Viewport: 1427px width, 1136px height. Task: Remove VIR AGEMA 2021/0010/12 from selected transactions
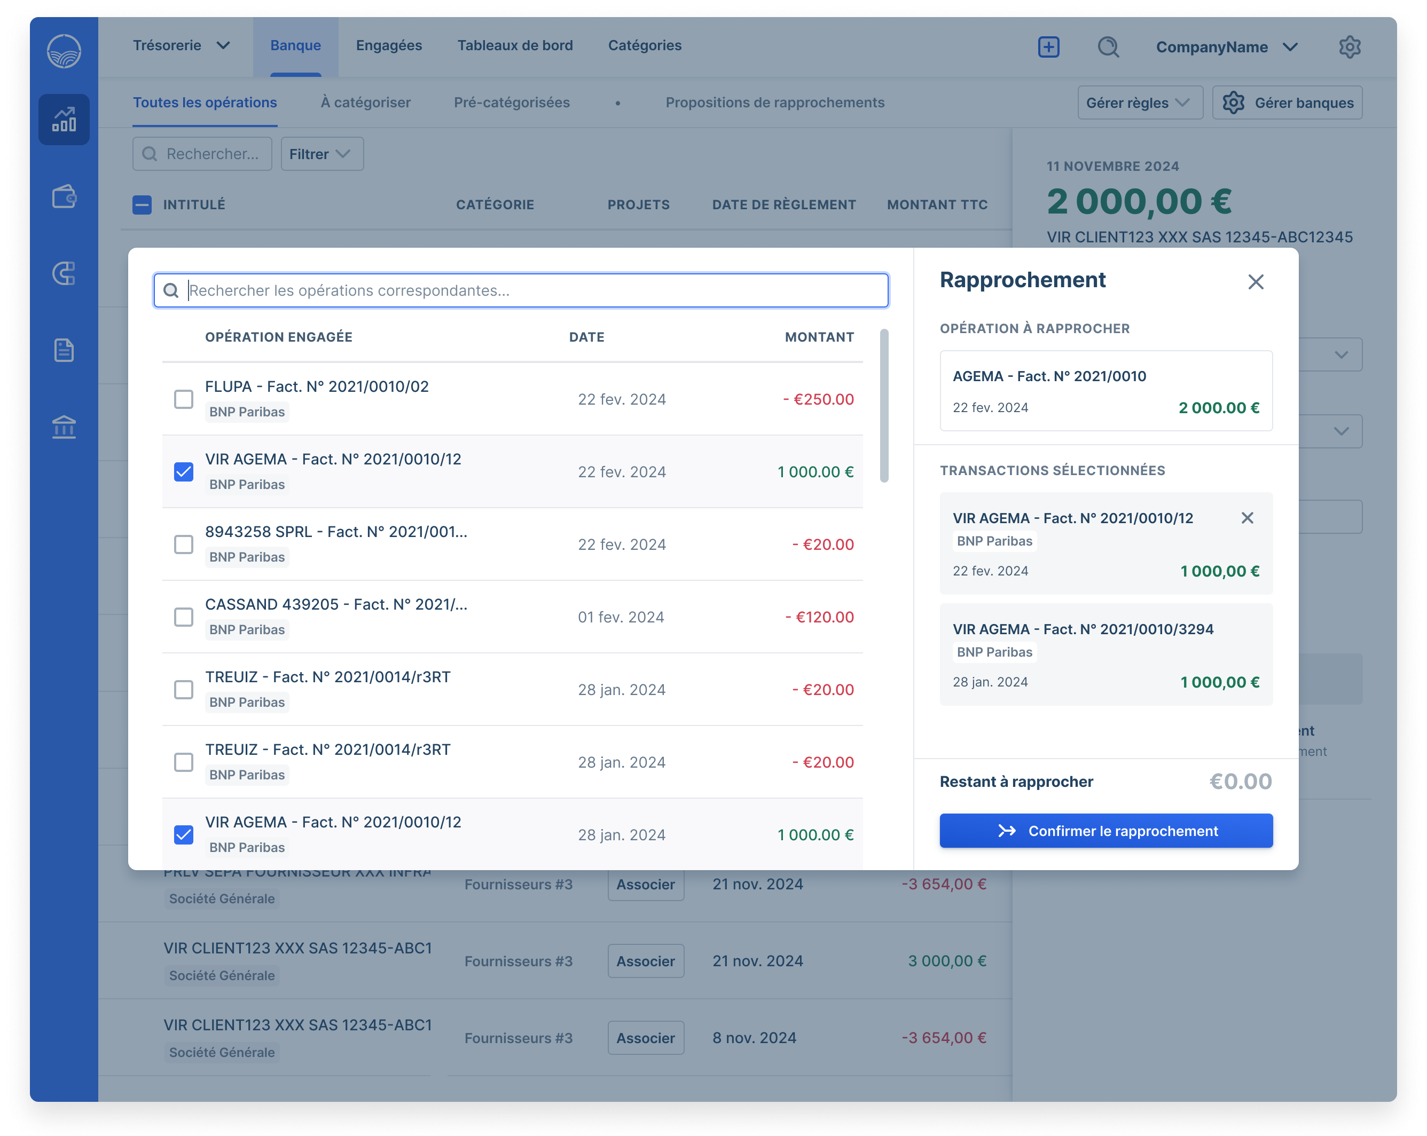click(1247, 518)
